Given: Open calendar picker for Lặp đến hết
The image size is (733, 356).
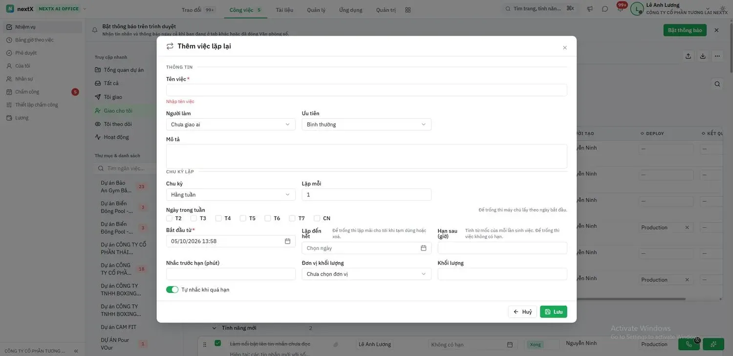Looking at the screenshot, I should coord(423,248).
